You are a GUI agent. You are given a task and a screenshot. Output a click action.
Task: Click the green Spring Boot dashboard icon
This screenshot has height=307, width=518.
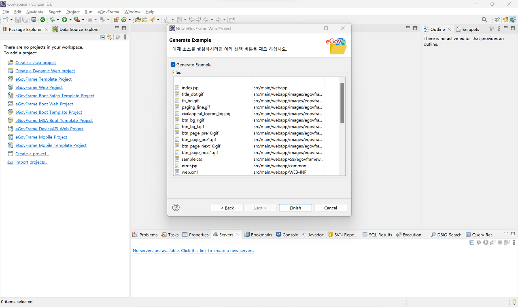(x=42, y=19)
